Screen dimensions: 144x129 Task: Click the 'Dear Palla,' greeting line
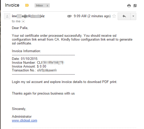click(x=20, y=28)
